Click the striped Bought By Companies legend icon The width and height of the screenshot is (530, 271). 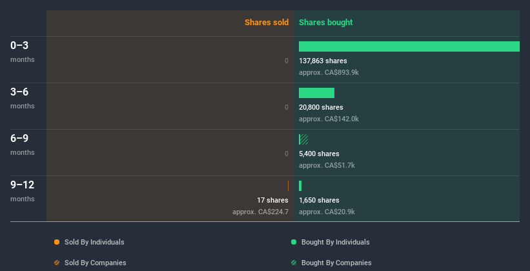[294, 263]
